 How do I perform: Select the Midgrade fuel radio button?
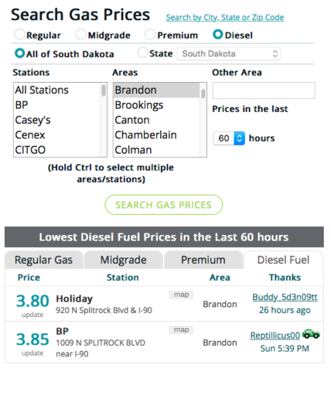[x=80, y=34]
